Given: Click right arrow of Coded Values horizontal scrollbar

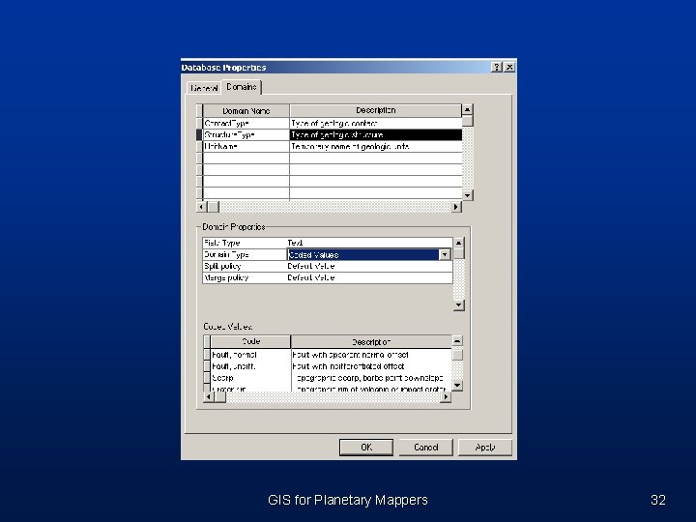Looking at the screenshot, I should pos(446,397).
